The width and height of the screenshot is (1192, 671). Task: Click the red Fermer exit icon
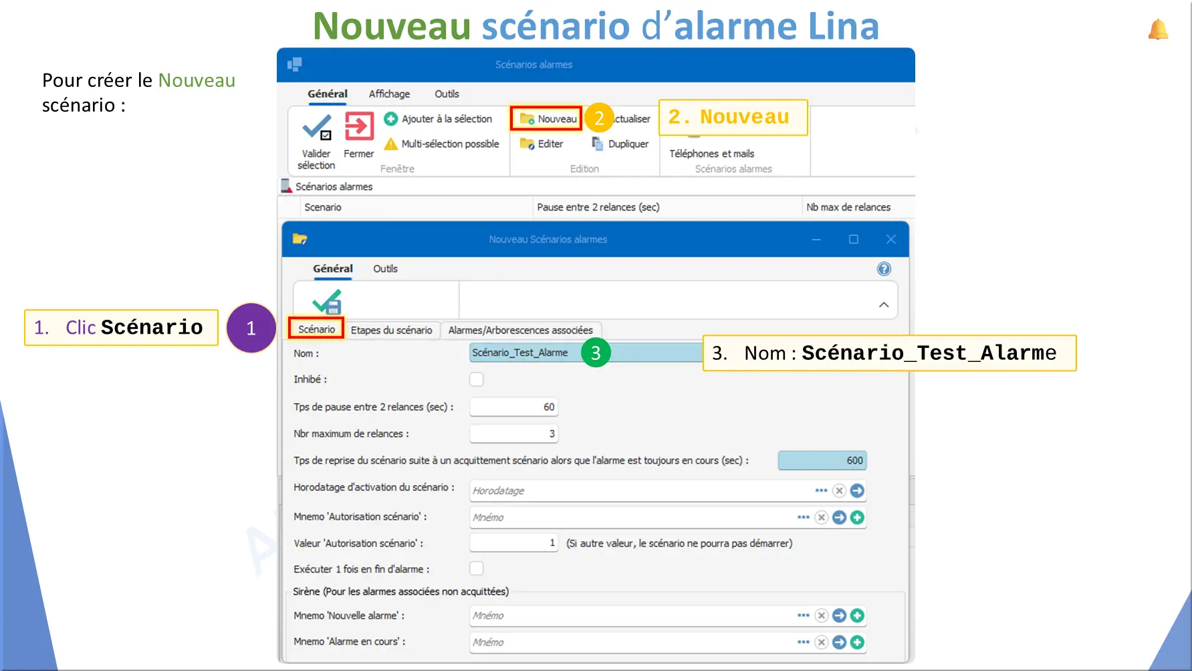click(359, 126)
